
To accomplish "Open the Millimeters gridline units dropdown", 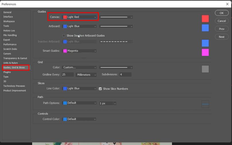I will [86, 75].
